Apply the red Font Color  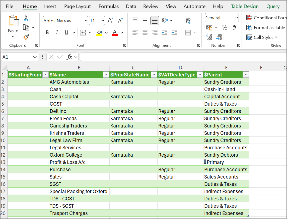click(115, 33)
